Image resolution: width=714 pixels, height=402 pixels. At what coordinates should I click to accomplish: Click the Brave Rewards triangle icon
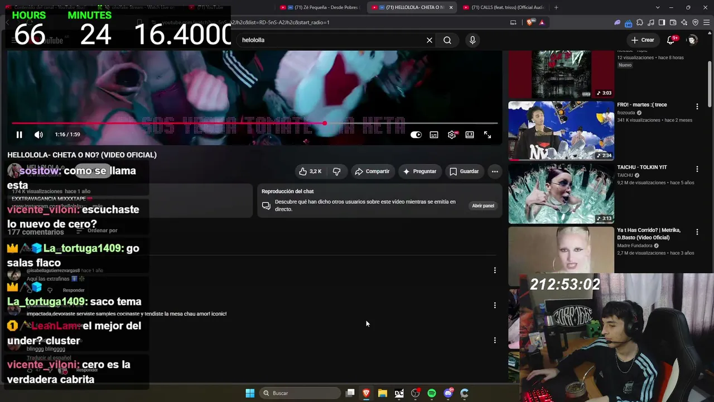pyautogui.click(x=542, y=22)
